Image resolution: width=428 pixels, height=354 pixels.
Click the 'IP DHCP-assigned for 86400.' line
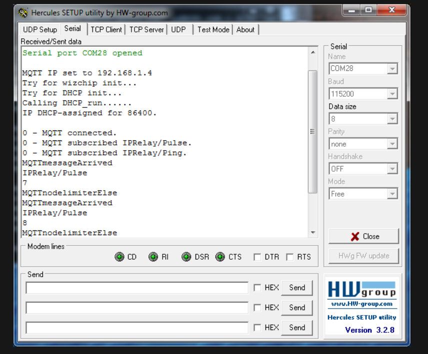tap(89, 113)
